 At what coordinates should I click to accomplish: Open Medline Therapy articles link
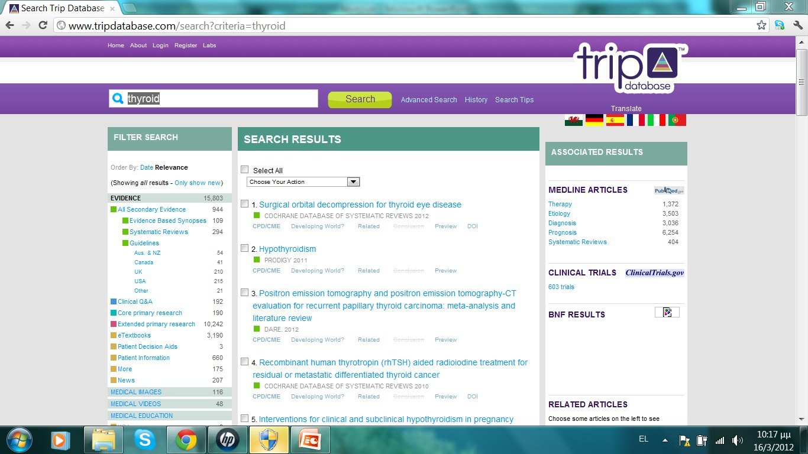560,204
